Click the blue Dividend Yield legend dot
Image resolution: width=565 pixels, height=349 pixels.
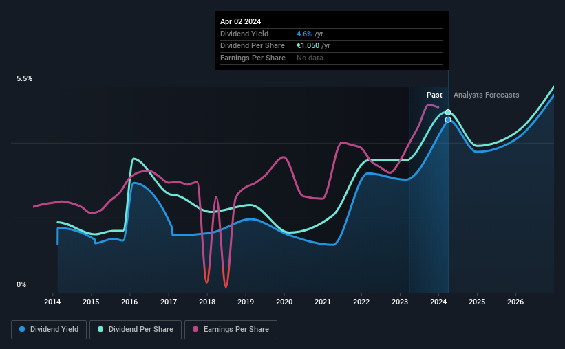point(22,329)
